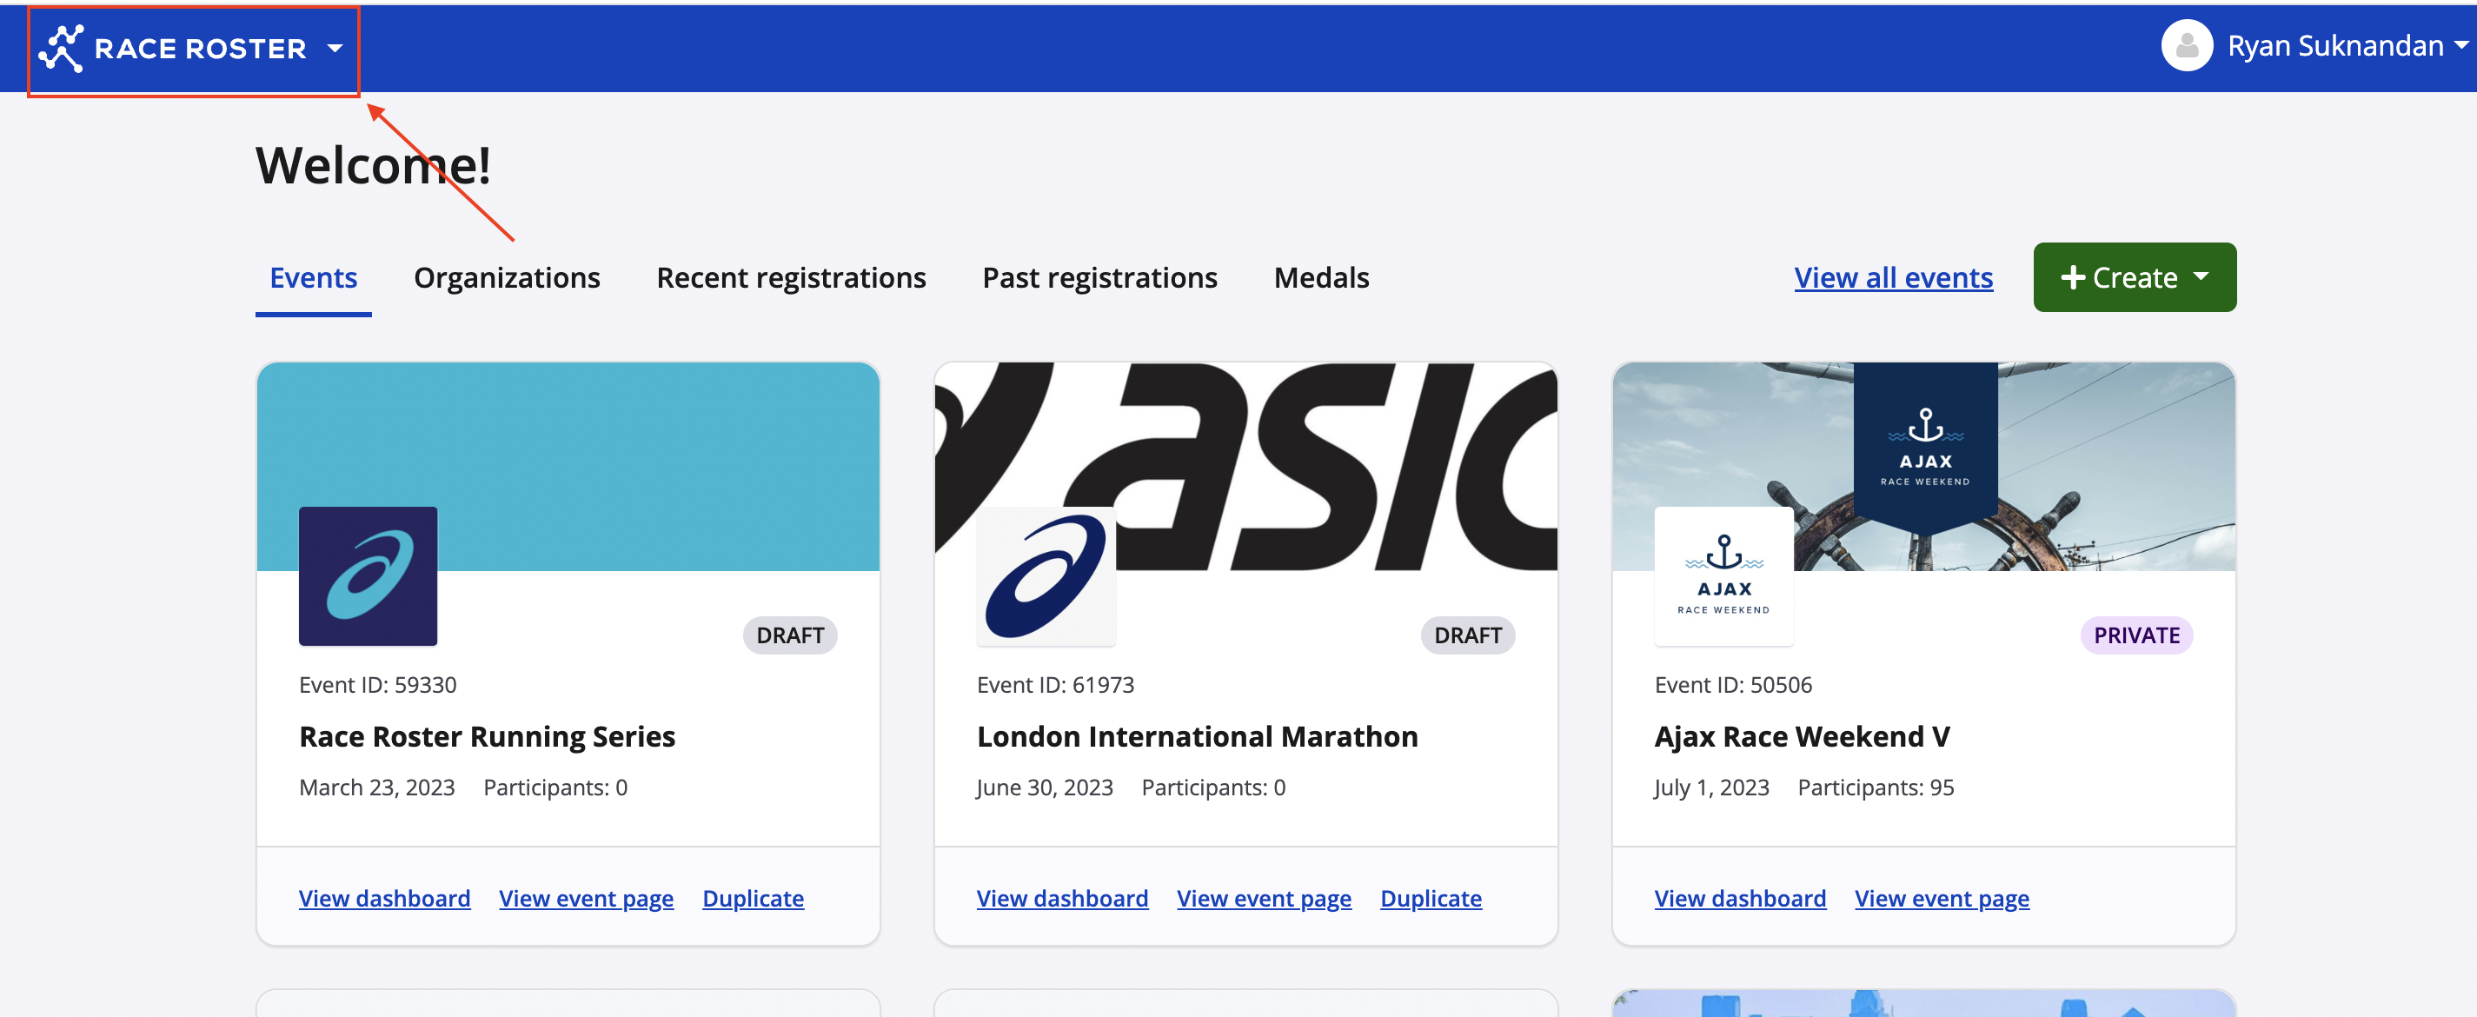The width and height of the screenshot is (2477, 1017).
Task: Select the Past registrations tab
Action: click(x=1099, y=278)
